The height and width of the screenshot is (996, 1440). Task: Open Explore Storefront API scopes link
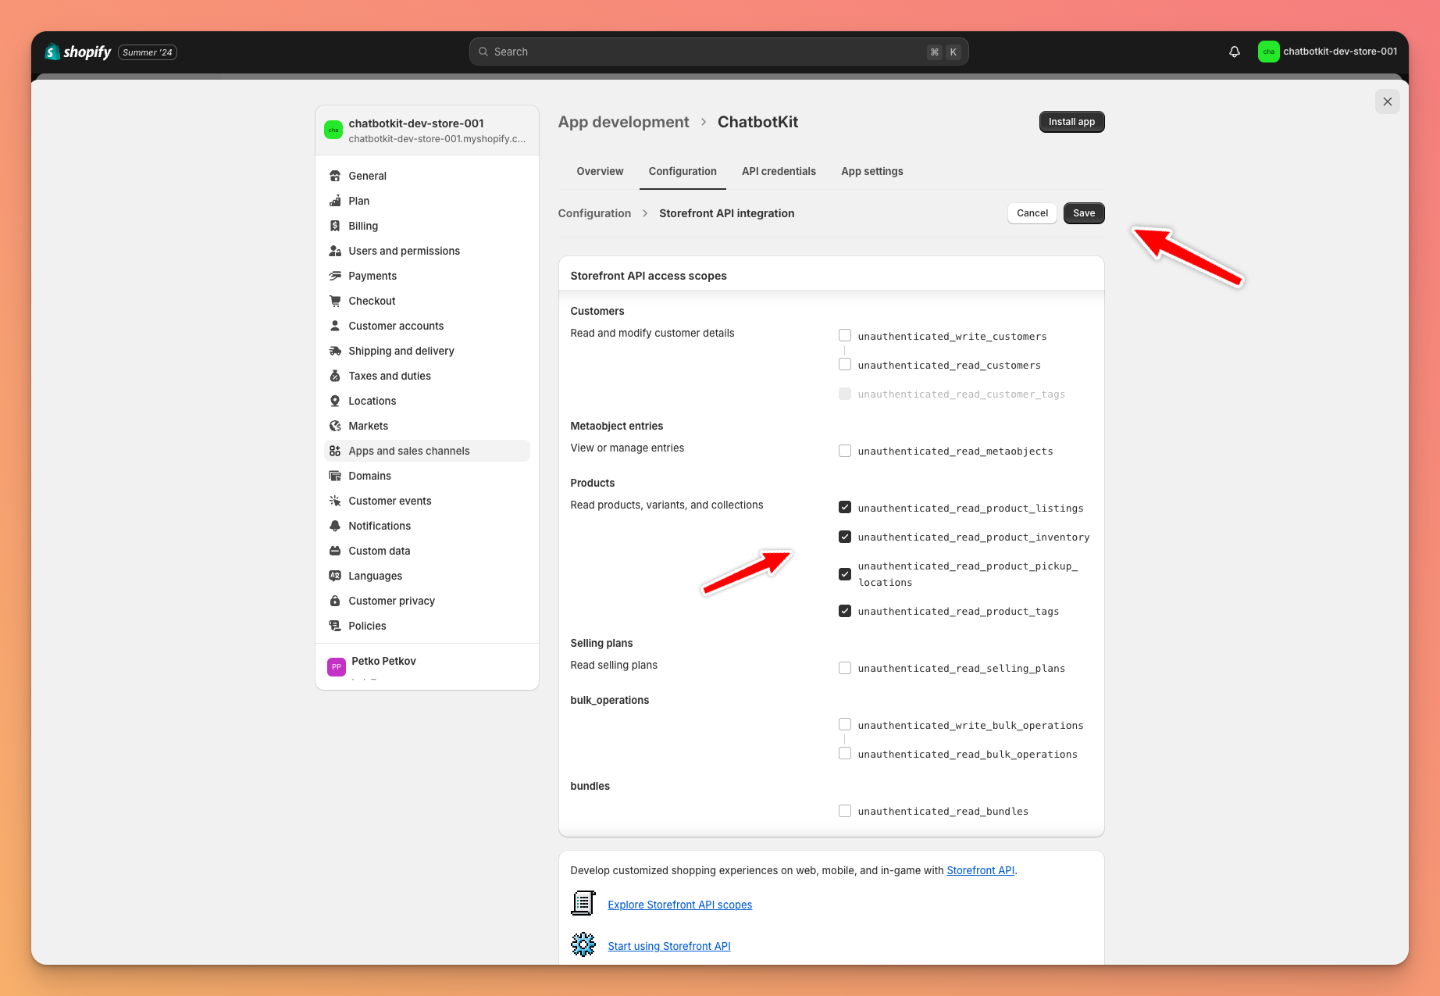click(679, 905)
